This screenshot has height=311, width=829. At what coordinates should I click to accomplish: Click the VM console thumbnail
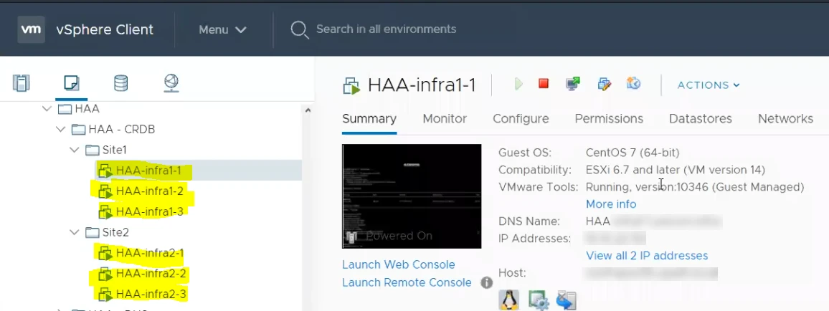tap(412, 196)
